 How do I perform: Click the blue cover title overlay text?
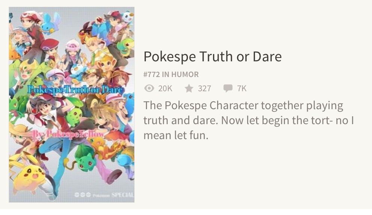[75, 90]
